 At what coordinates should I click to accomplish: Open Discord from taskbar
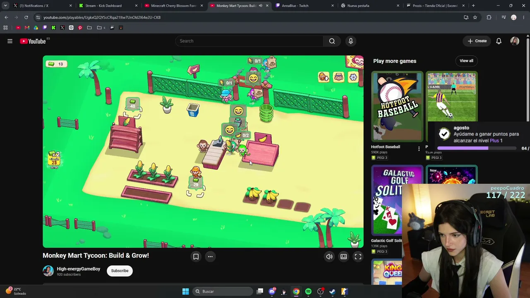coord(272,291)
